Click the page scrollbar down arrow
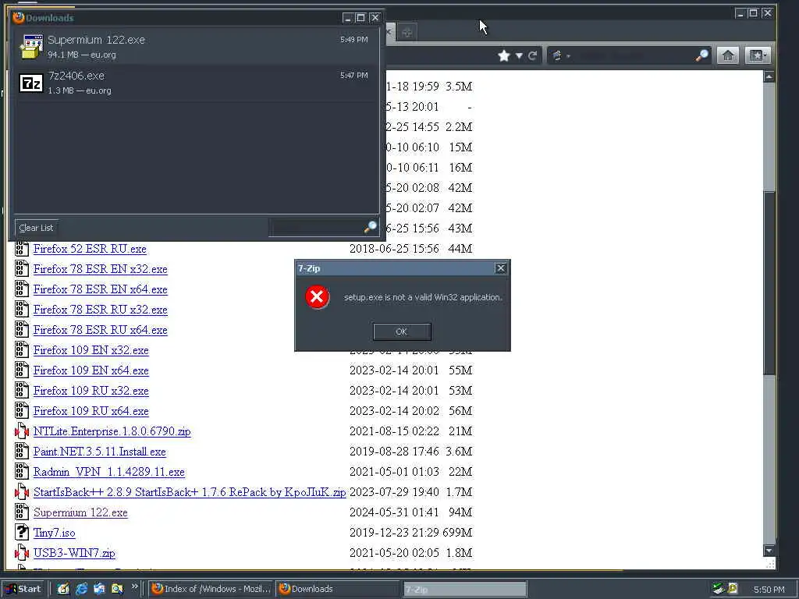Image resolution: width=799 pixels, height=599 pixels. (x=769, y=551)
